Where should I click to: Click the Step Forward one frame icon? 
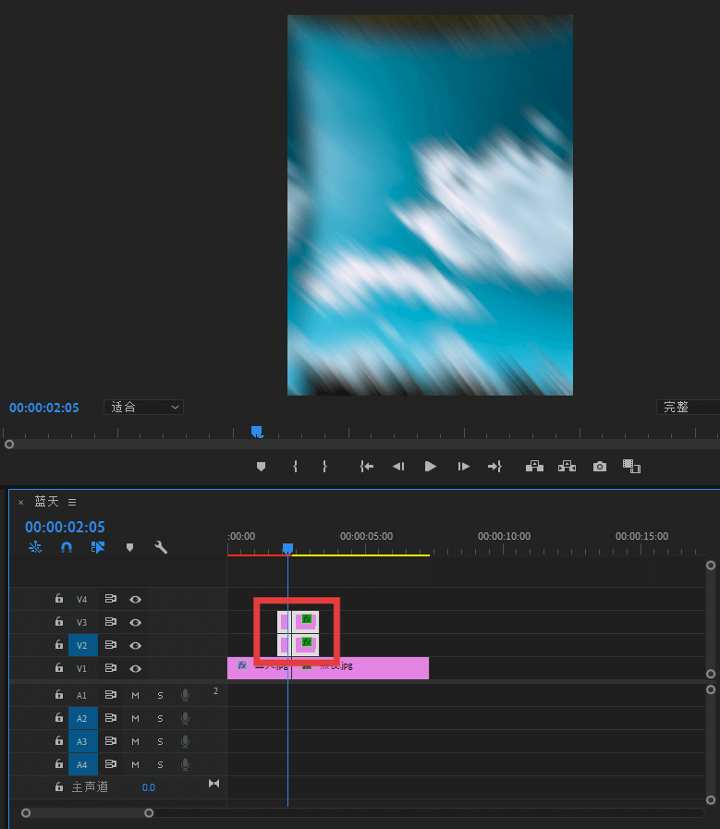[464, 467]
